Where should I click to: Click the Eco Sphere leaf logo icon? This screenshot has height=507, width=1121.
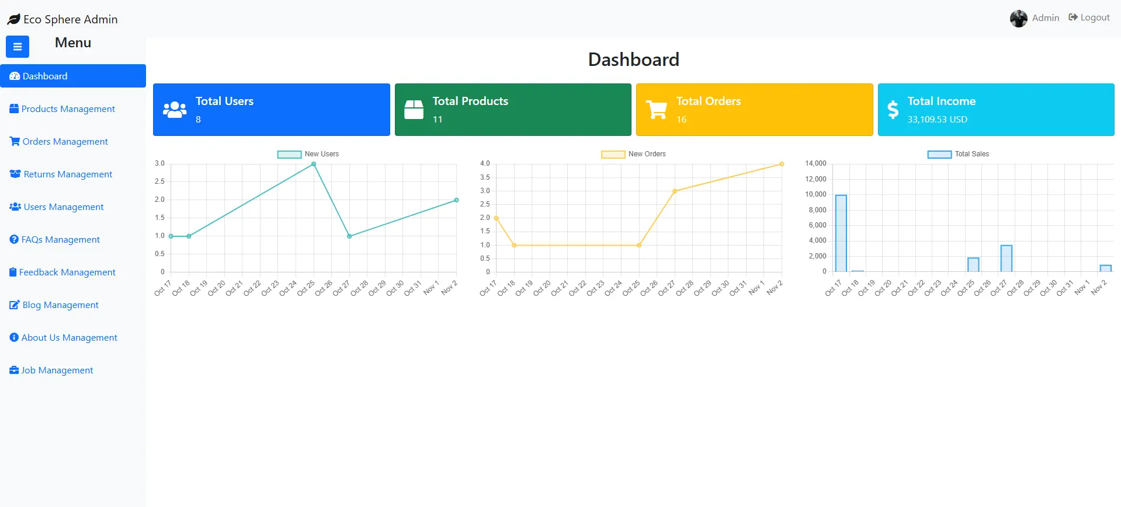pos(13,19)
